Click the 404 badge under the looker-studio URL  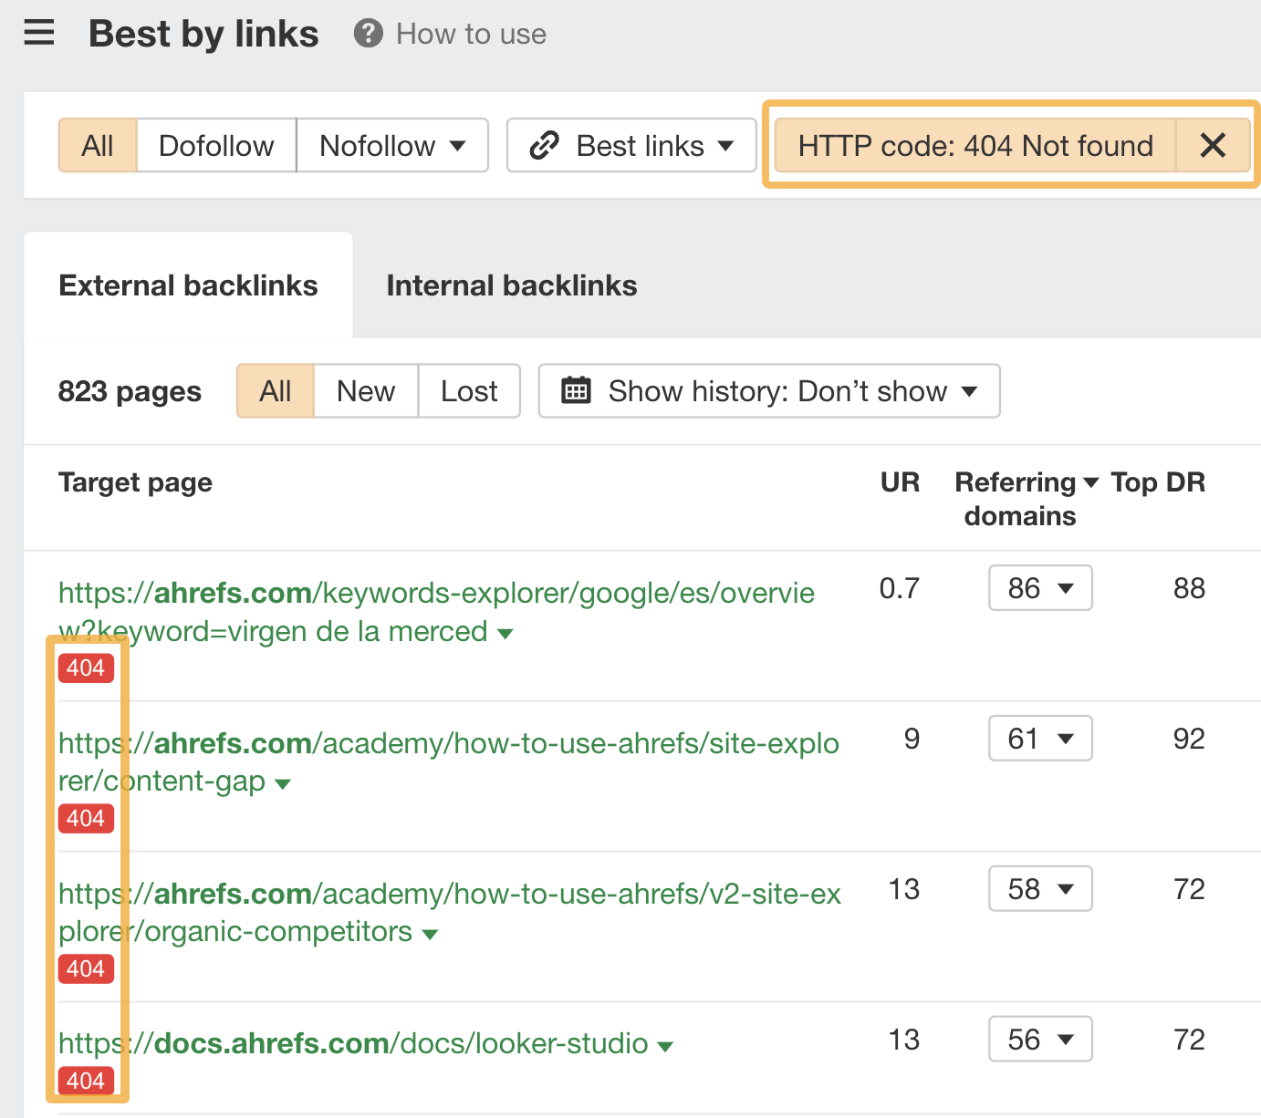pos(85,1081)
